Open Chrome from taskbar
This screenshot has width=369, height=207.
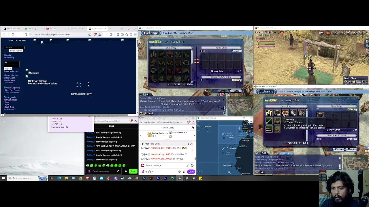tap(80, 178)
